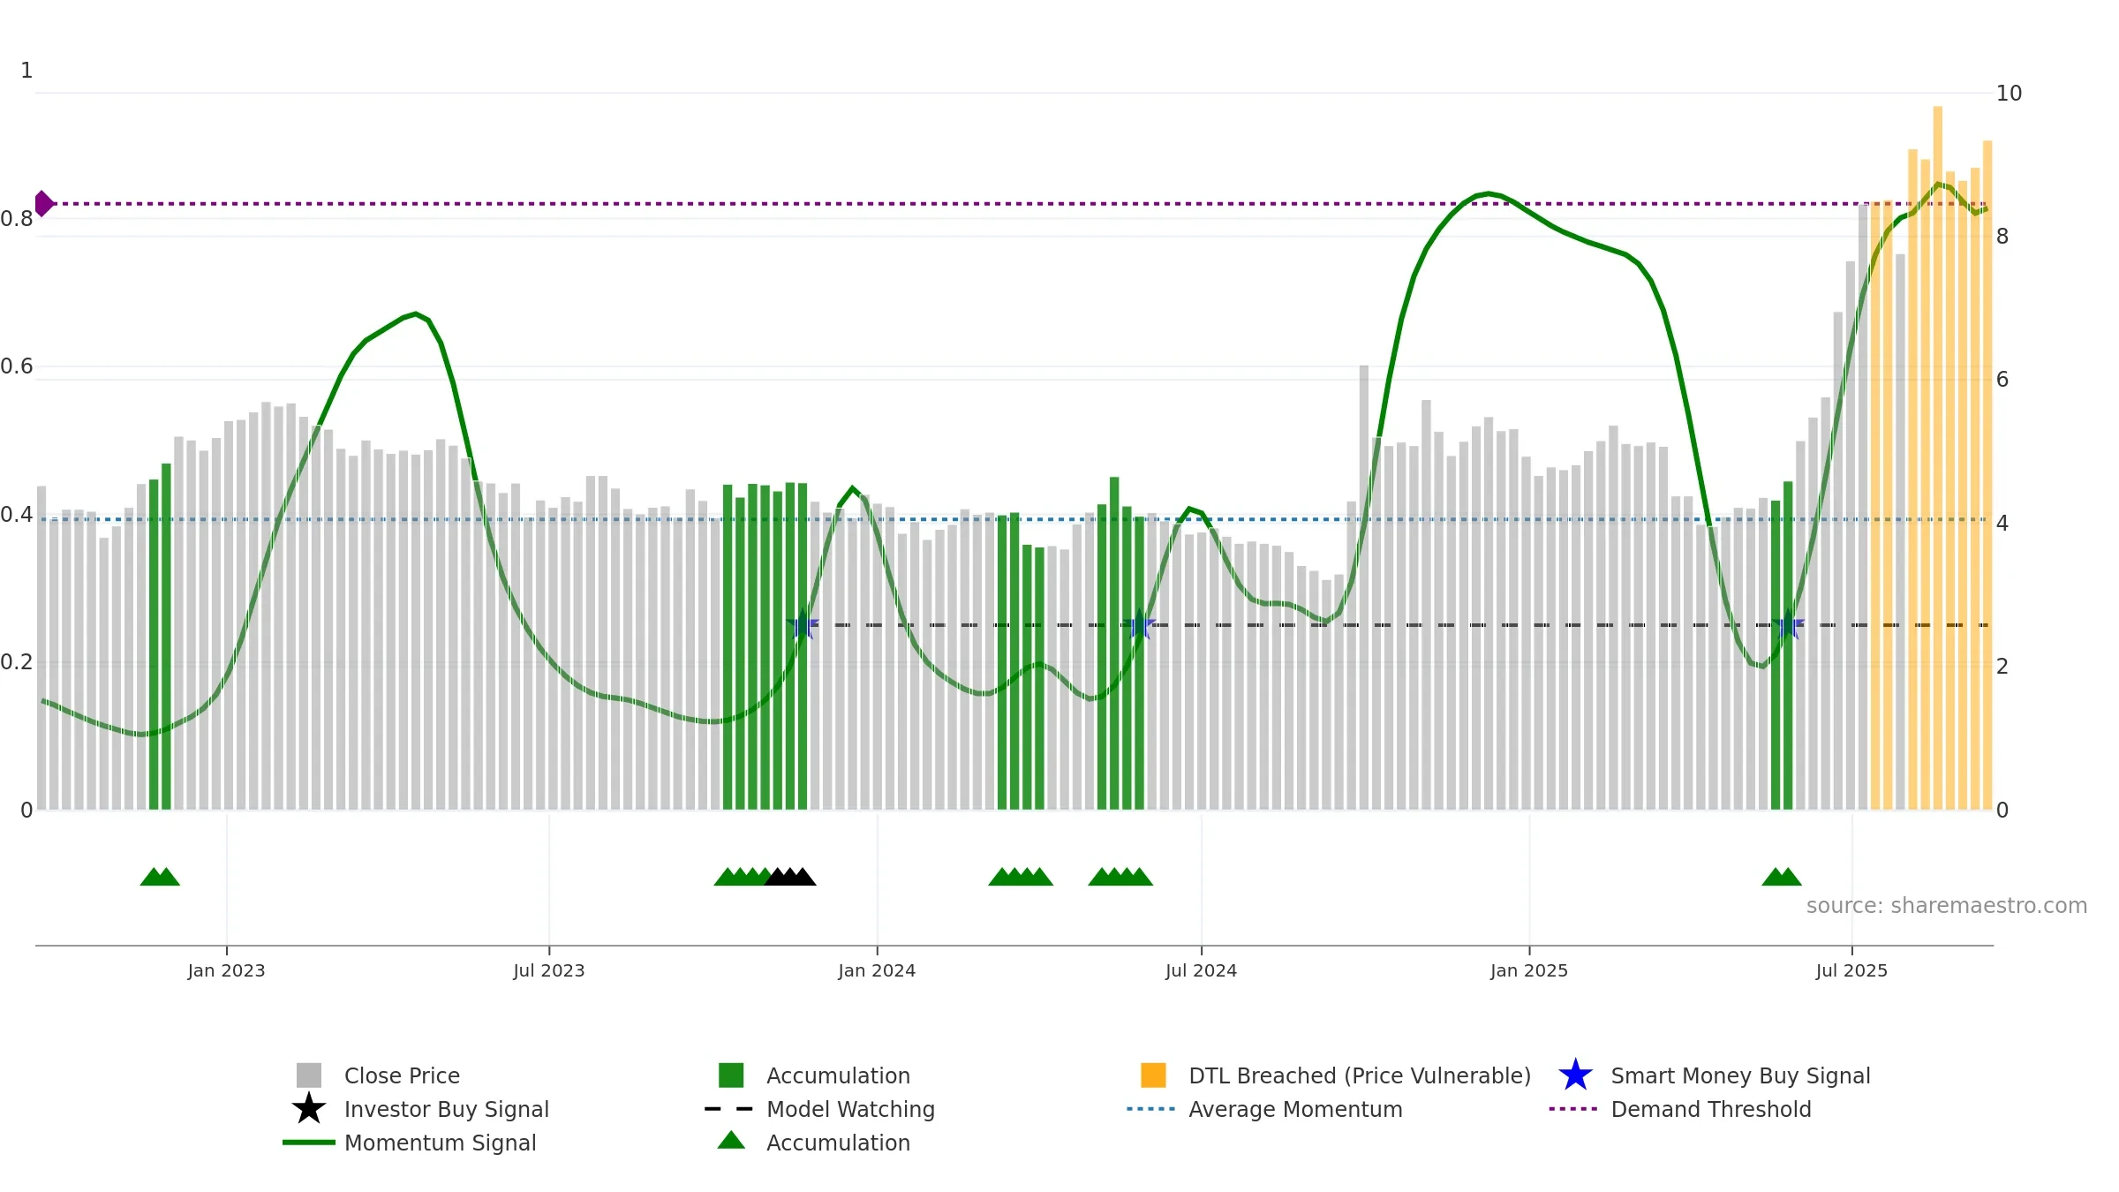Click the purple diamond Demand Threshold marker
Image resolution: width=2119 pixels, height=1192 pixels.
[x=43, y=204]
